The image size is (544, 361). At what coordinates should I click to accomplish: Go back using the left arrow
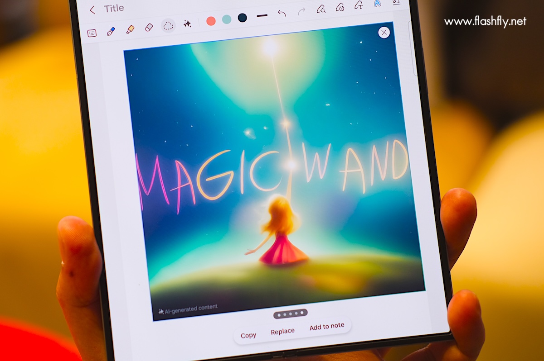92,9
